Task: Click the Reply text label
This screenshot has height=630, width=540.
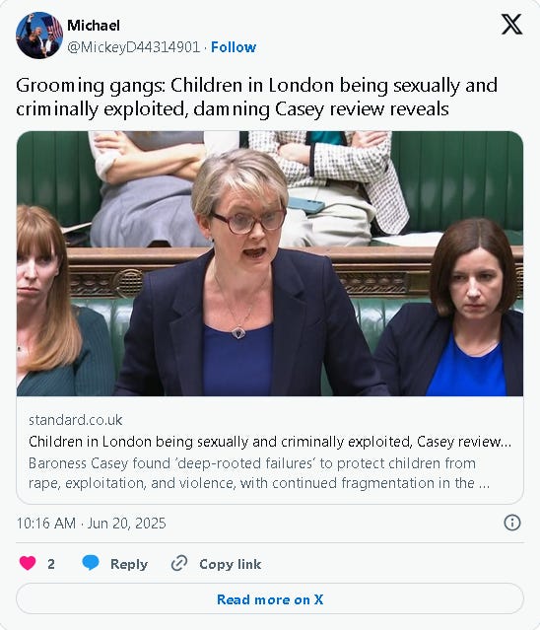Action: click(x=129, y=564)
